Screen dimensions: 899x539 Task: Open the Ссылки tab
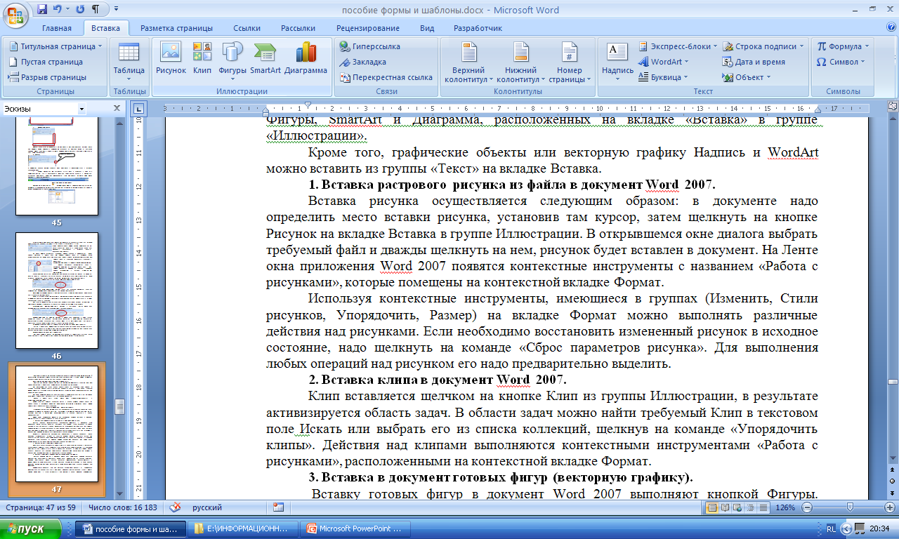(x=247, y=28)
